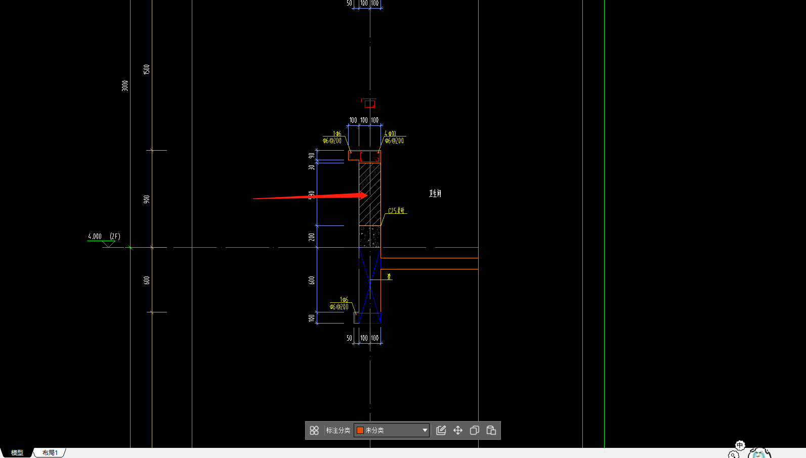Switch to the 模型 tab
This screenshot has width=806, height=458.
tap(17, 452)
